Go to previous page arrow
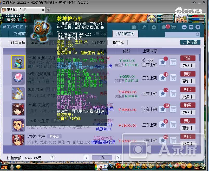 pyautogui.click(x=87, y=158)
